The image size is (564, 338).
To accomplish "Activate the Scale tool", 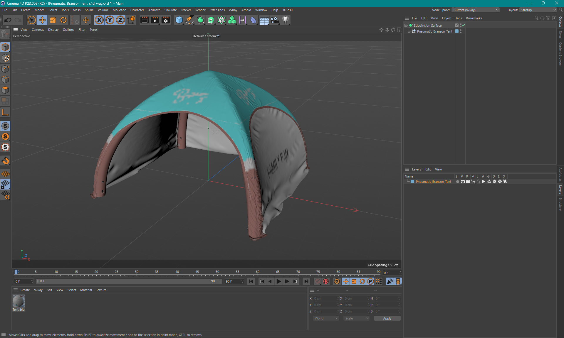I will (x=53, y=20).
